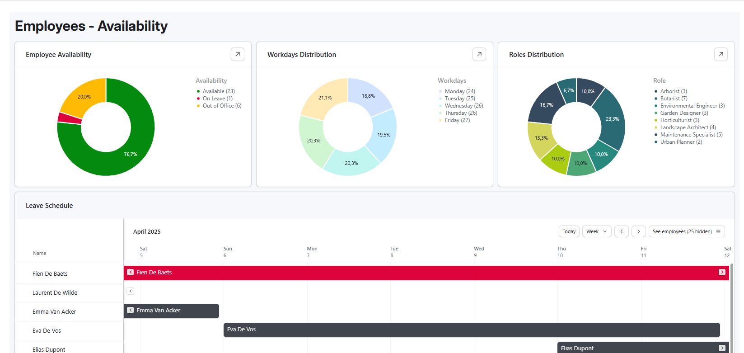Viewport: 744px width, 353px height.
Task: Open Emma Van Acker leave bar
Action: [171, 311]
